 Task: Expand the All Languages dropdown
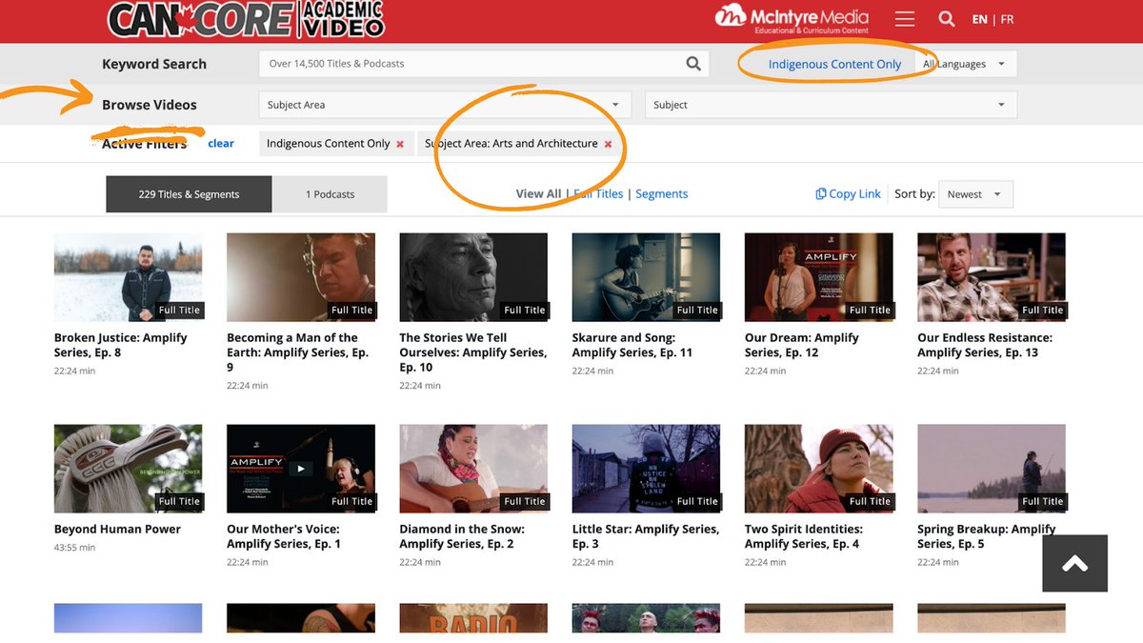pos(965,63)
